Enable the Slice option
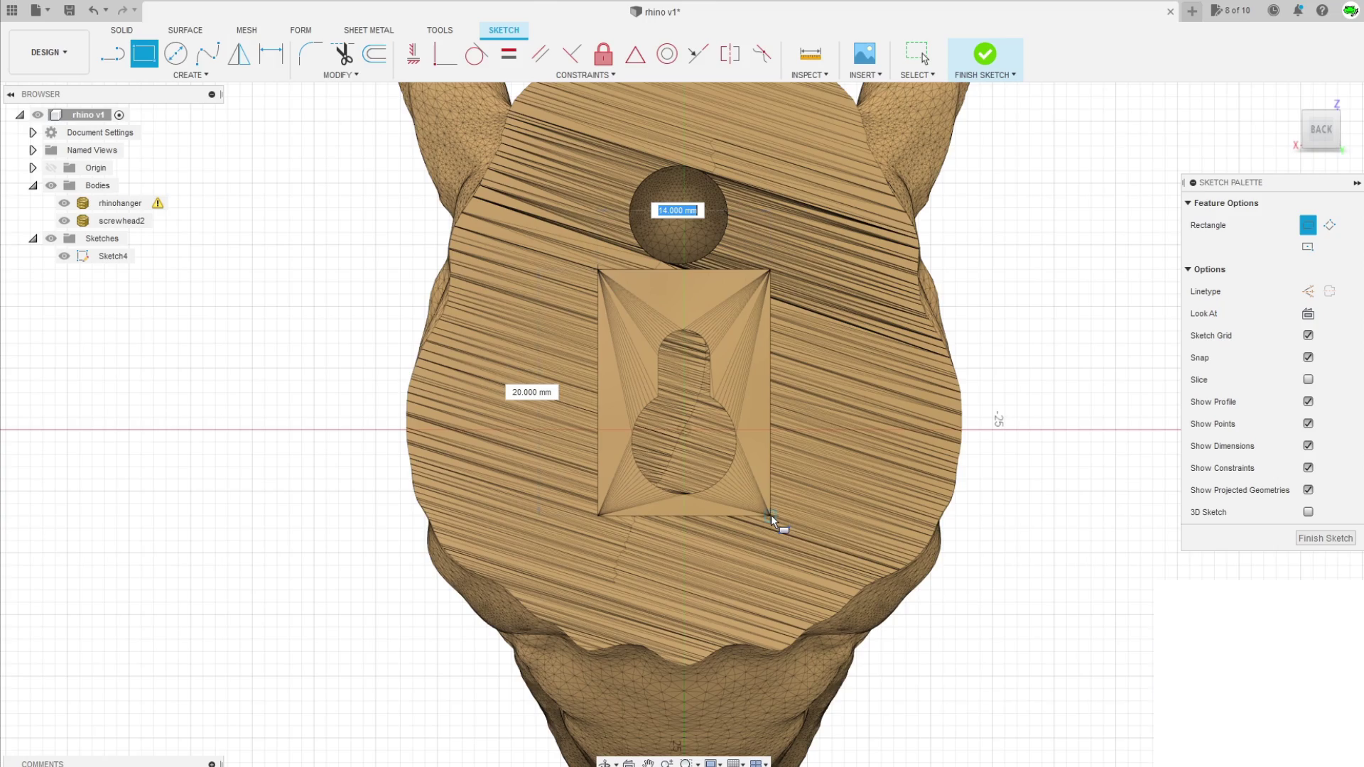Screen dimensions: 1364x767 [1308, 379]
